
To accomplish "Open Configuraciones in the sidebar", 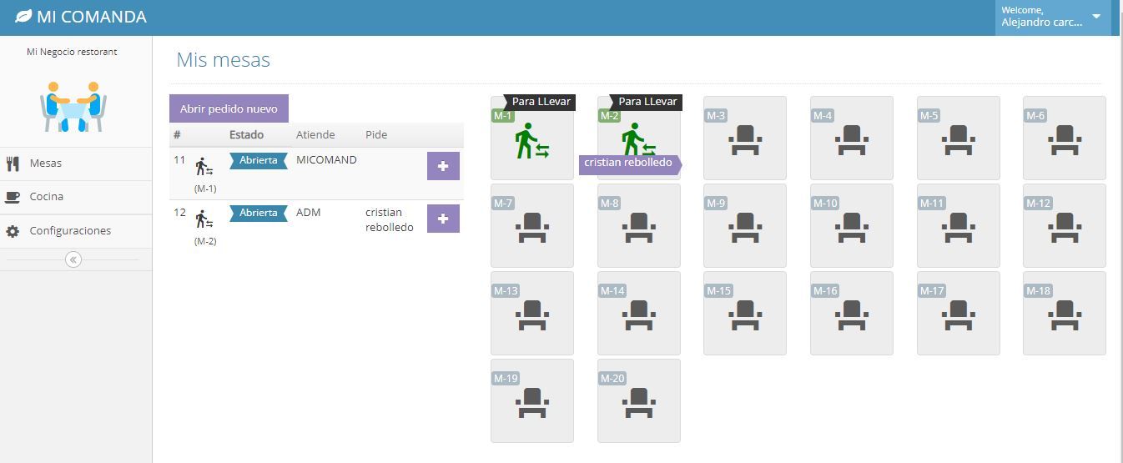I will click(x=70, y=231).
